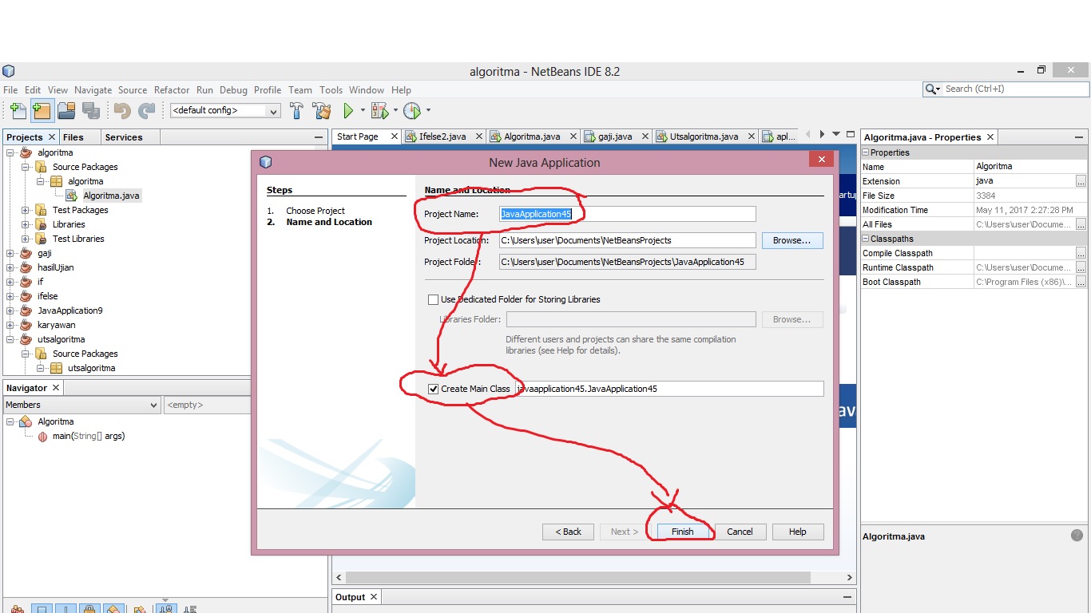Screen dimensions: 1091x613
Task: Clean and Build using the hammer-broom icon
Action: [321, 110]
